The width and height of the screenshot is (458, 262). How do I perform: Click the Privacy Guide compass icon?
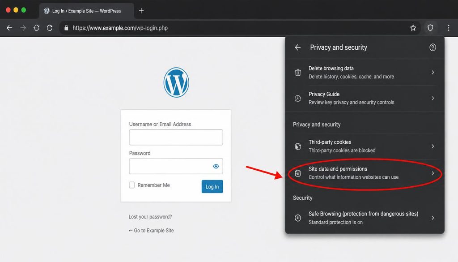[x=297, y=98]
